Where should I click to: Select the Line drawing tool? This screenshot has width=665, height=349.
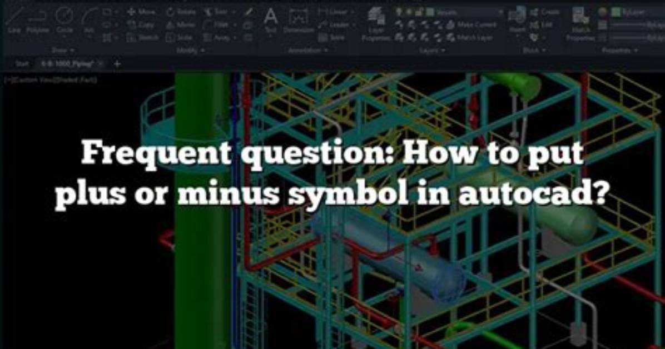tap(14, 21)
